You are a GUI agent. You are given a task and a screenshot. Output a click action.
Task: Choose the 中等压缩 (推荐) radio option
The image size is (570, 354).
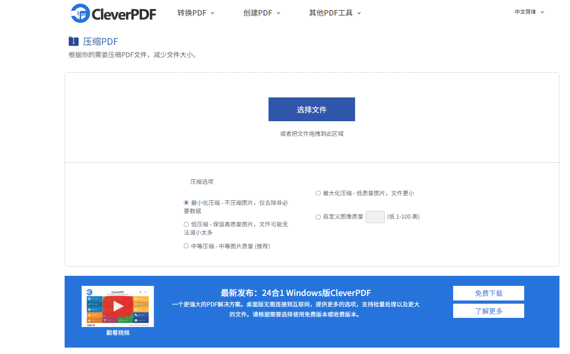pyautogui.click(x=186, y=246)
